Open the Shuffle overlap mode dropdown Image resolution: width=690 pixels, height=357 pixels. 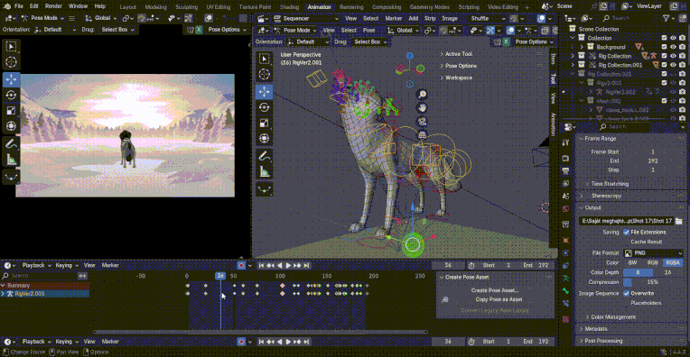point(487,18)
